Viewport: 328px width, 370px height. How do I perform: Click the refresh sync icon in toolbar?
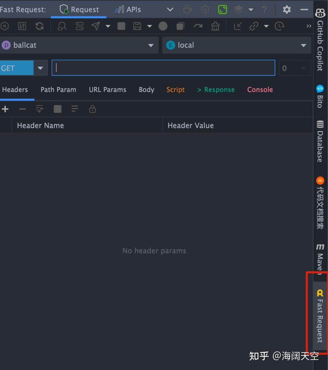39,26
